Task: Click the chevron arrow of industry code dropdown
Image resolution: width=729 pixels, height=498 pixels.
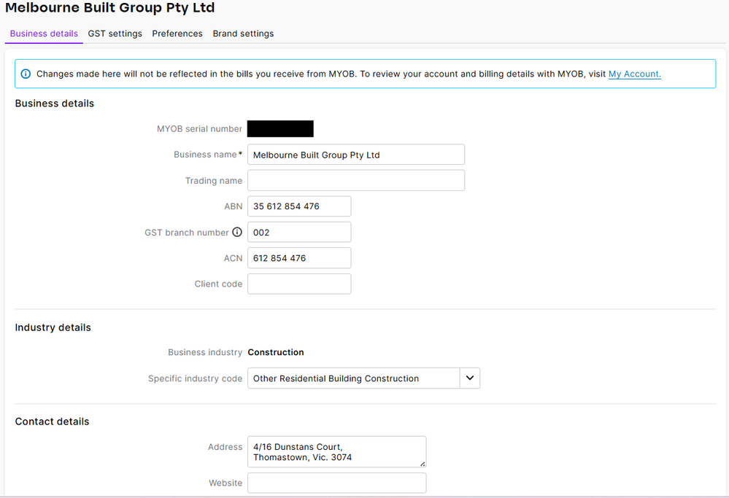Action: pyautogui.click(x=470, y=378)
